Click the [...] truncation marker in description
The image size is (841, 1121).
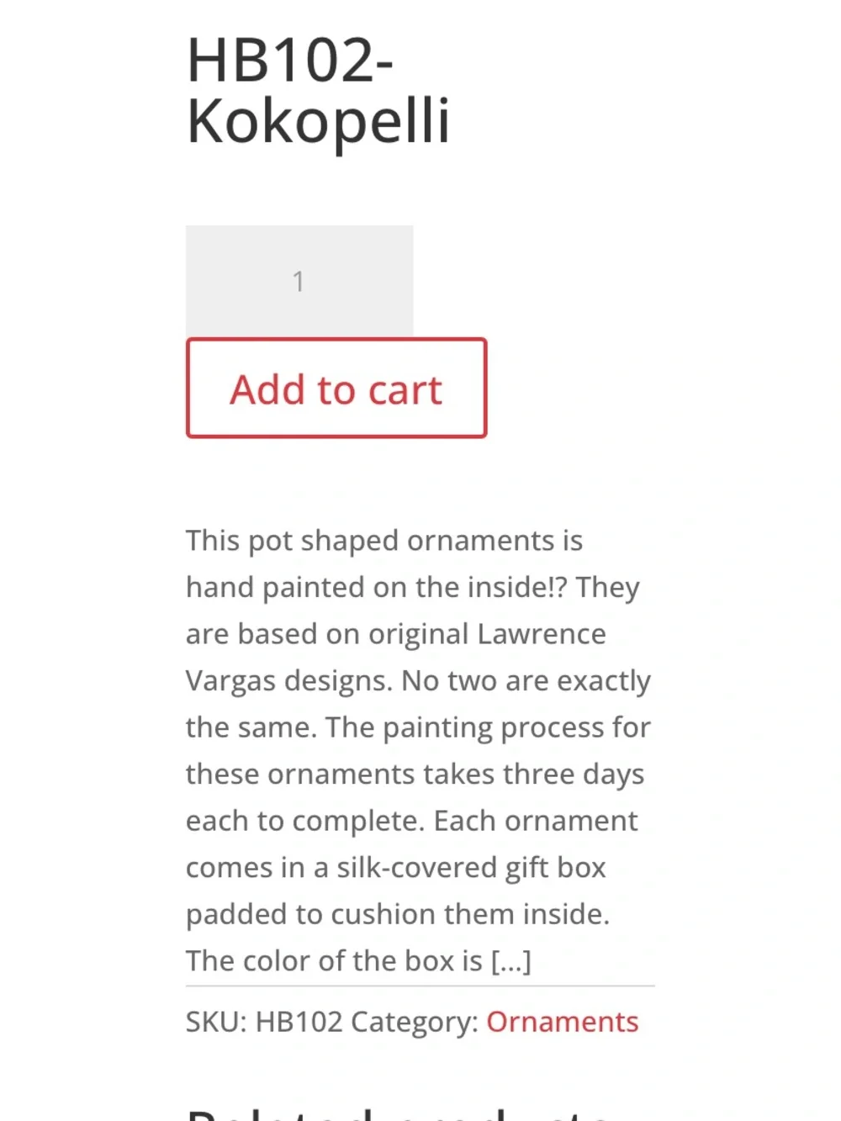click(x=511, y=960)
